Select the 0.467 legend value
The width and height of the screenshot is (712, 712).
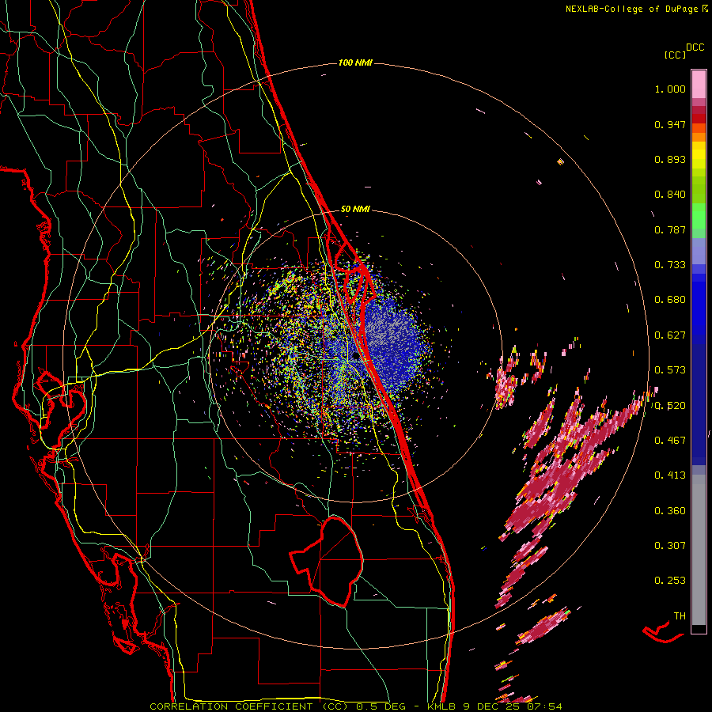(x=670, y=441)
